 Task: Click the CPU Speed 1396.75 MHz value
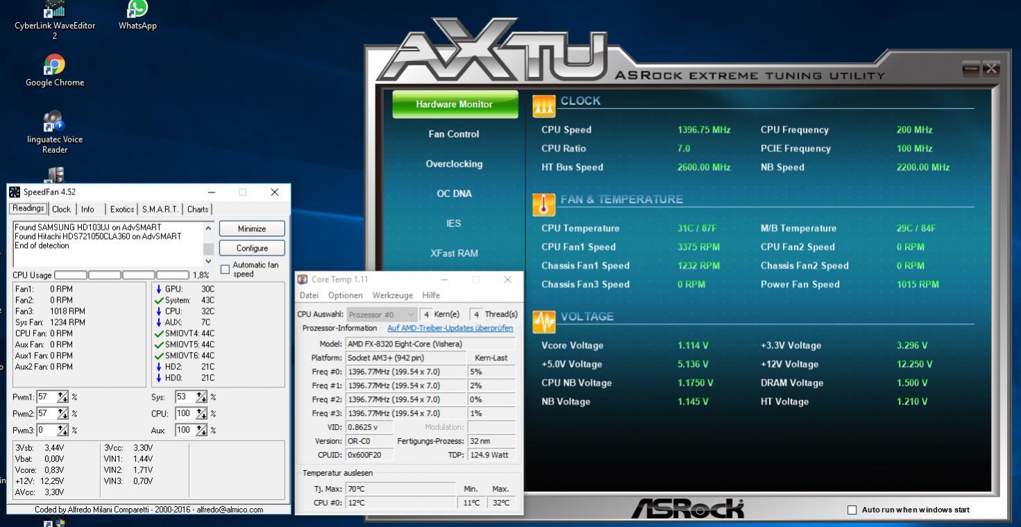pos(704,130)
